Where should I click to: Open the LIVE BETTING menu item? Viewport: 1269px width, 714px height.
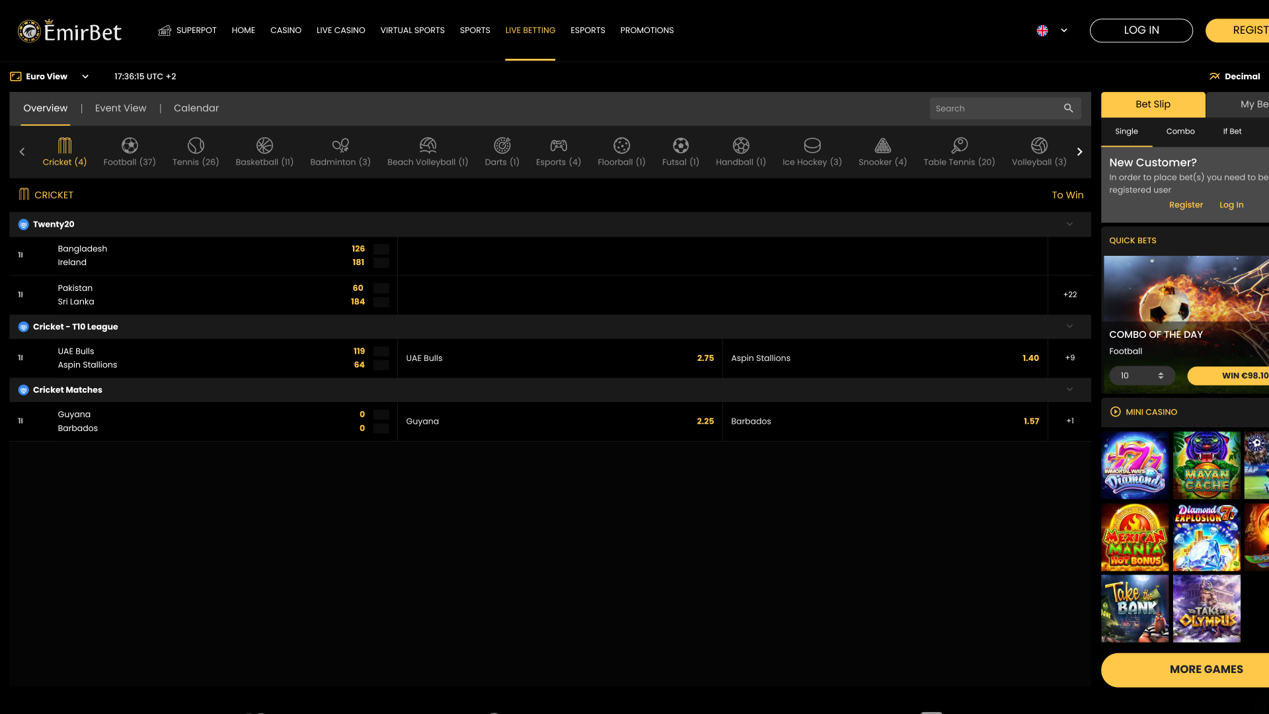tap(530, 30)
